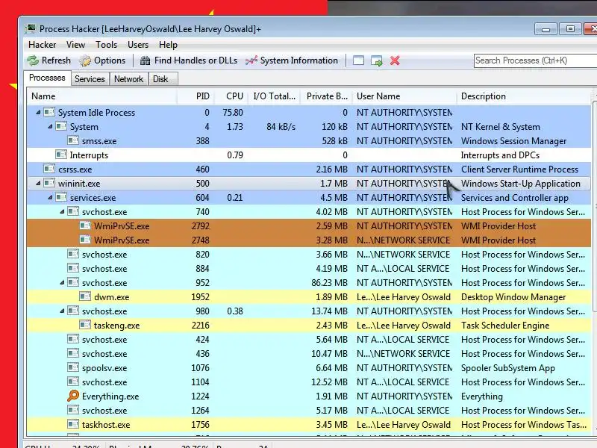The width and height of the screenshot is (597, 448).
Task: Click Find Window and Thread icon
Action: click(377, 61)
